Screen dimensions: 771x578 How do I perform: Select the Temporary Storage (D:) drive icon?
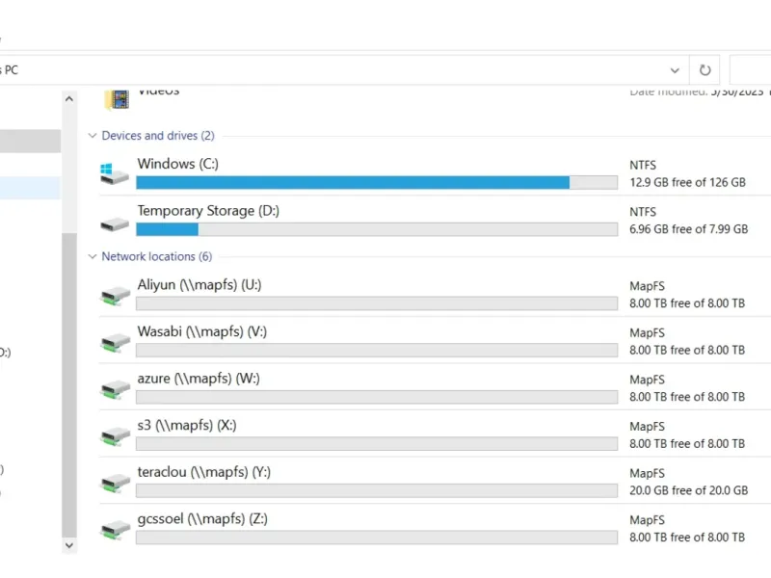pos(115,223)
